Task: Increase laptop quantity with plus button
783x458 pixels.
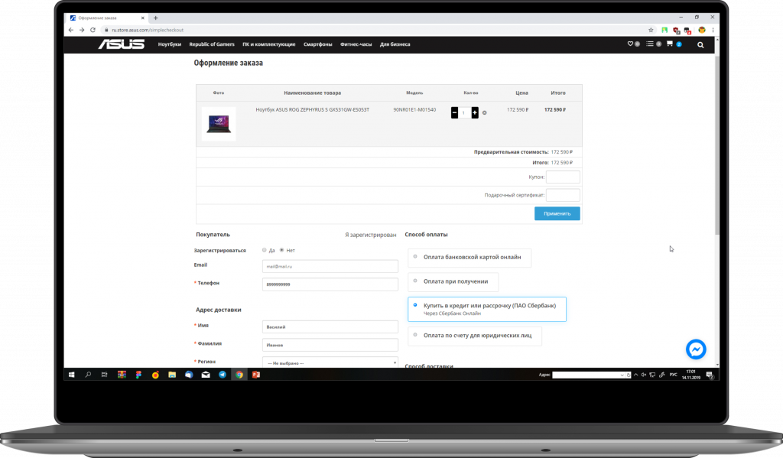Action: click(x=475, y=113)
